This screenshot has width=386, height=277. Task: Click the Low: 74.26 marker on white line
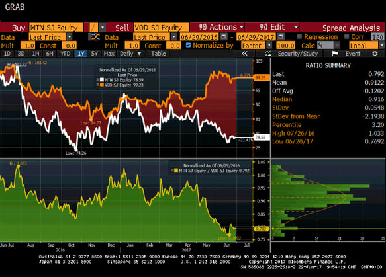pyautogui.click(x=76, y=149)
